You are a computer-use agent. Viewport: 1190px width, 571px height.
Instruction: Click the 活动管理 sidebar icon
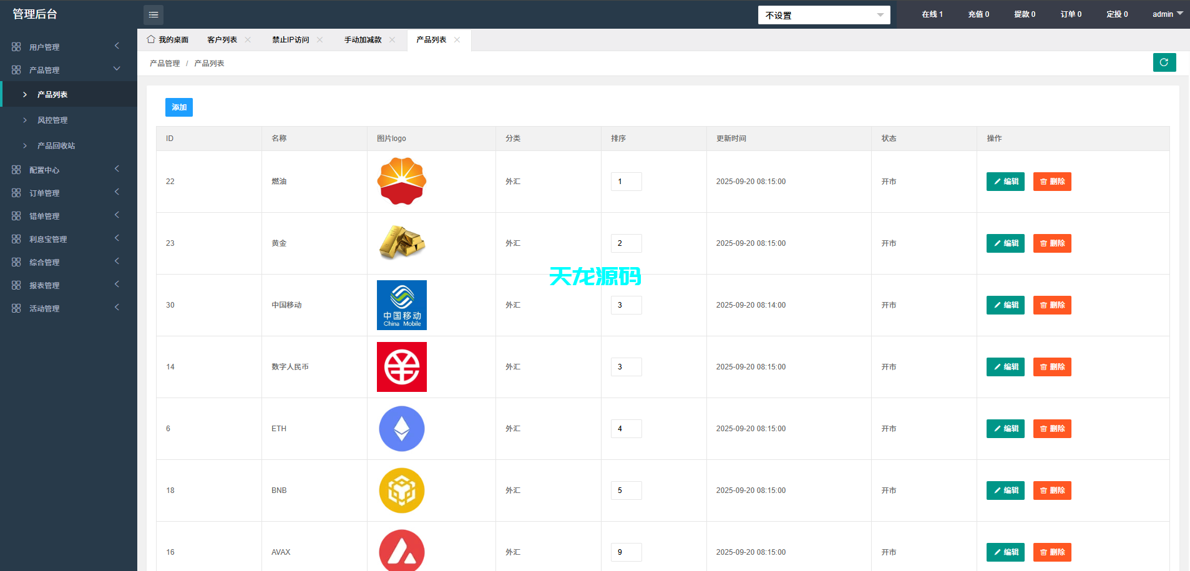(16, 308)
